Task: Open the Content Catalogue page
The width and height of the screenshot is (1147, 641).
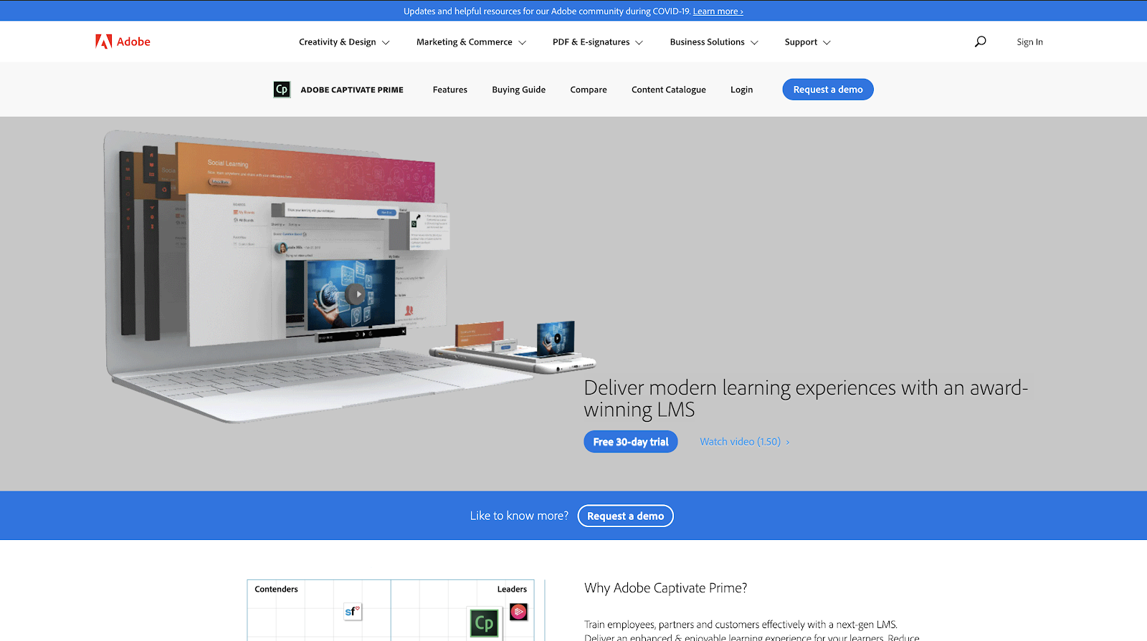Action: tap(669, 90)
